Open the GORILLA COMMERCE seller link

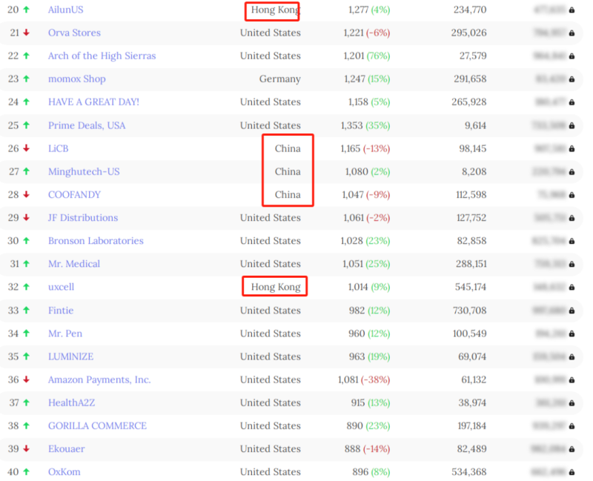97,425
